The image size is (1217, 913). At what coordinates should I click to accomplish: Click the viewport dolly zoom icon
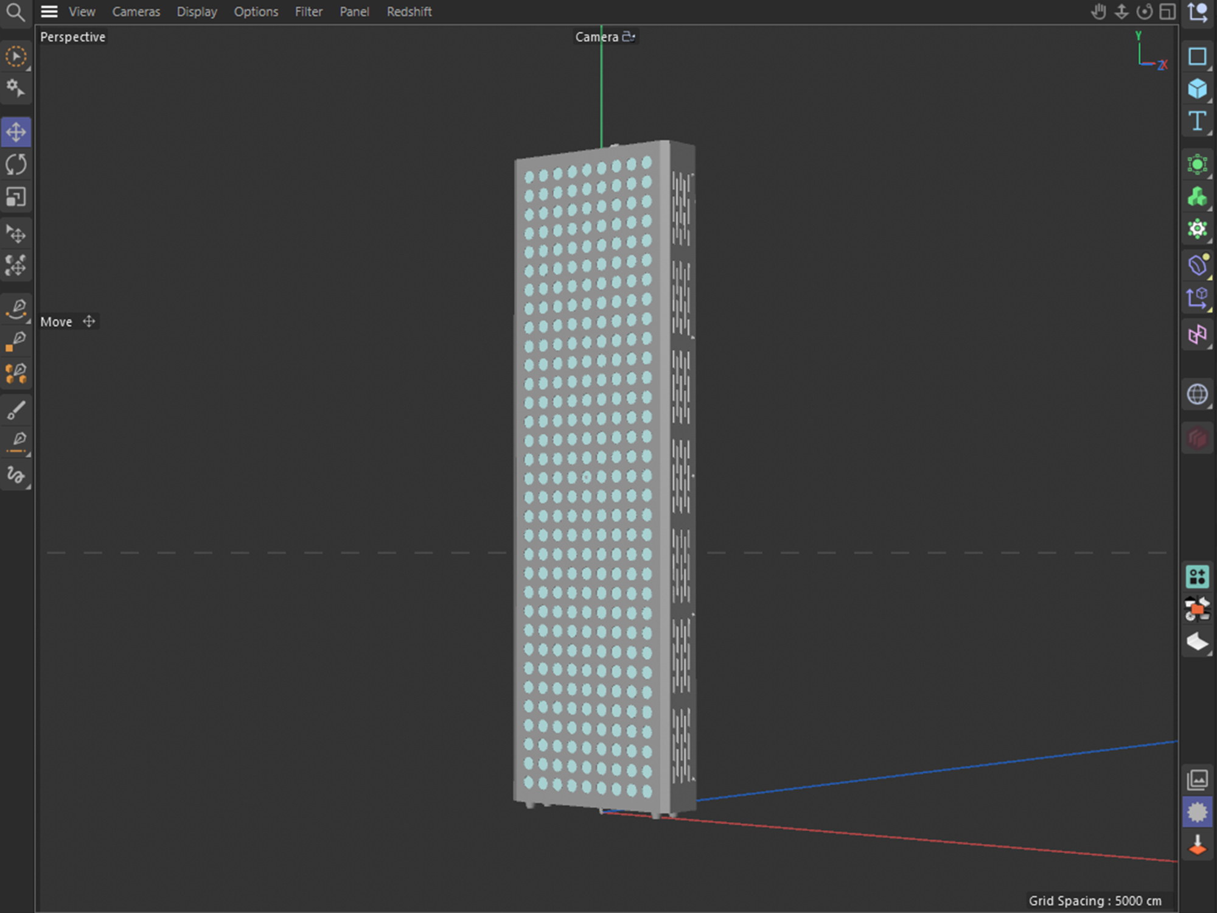click(1121, 12)
